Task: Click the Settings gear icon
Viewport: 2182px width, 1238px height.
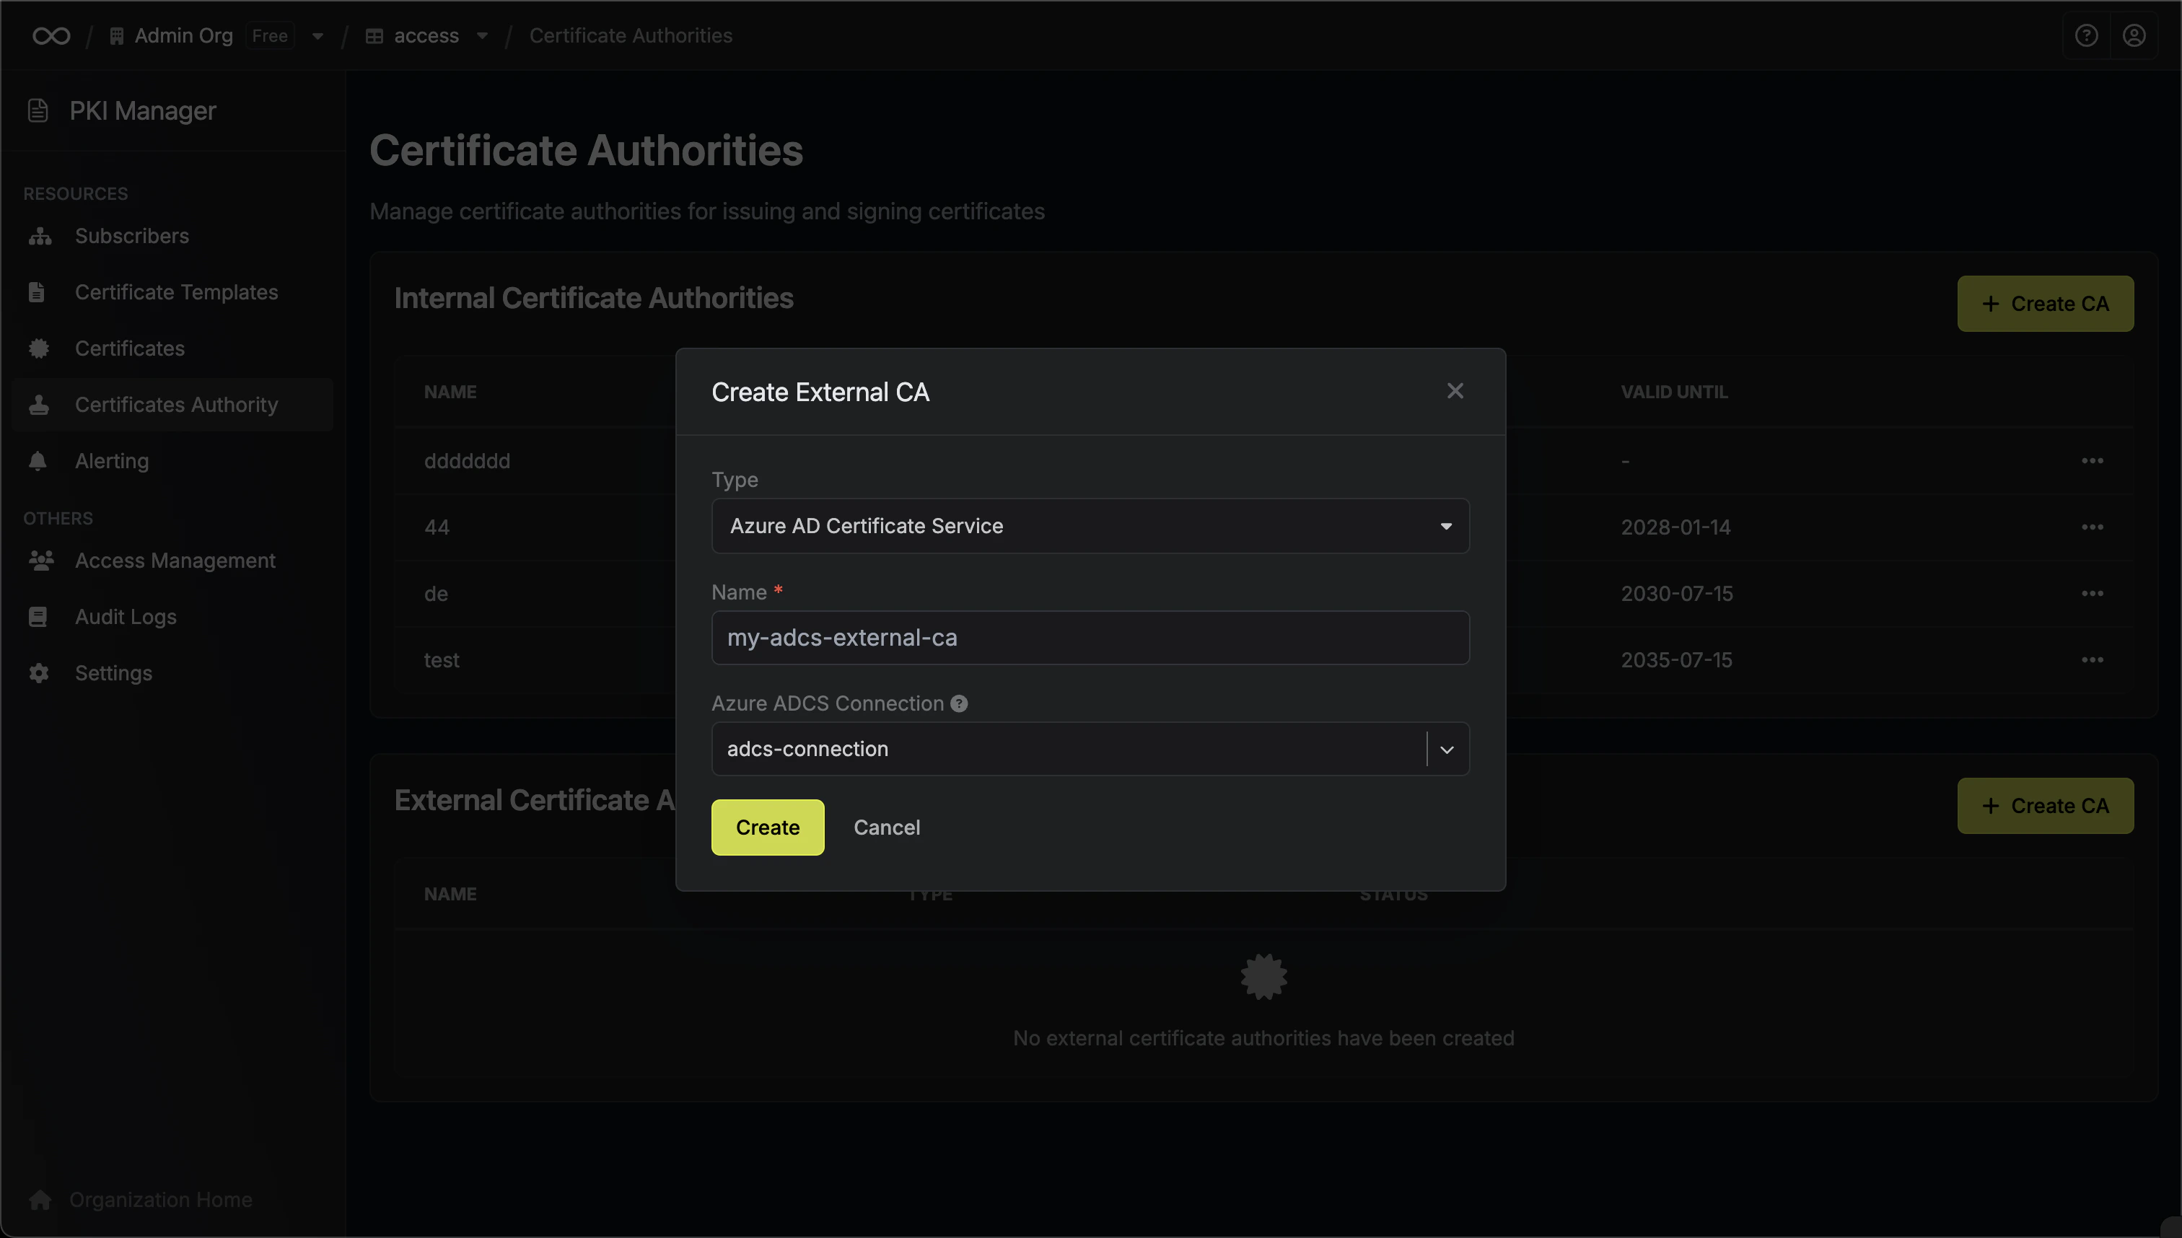Action: [38, 672]
